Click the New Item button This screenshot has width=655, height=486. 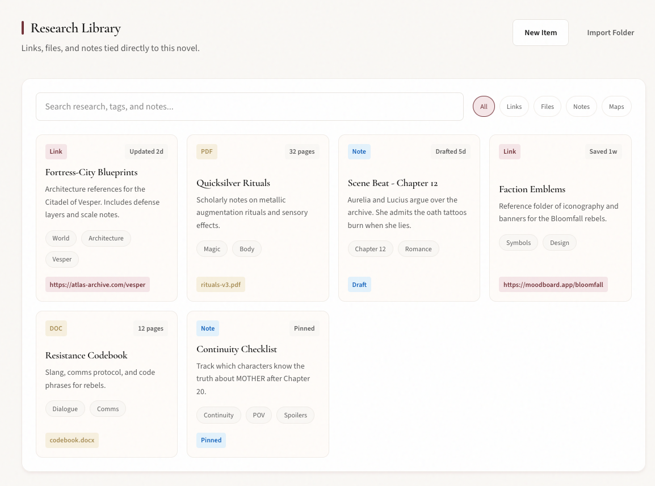(x=540, y=33)
